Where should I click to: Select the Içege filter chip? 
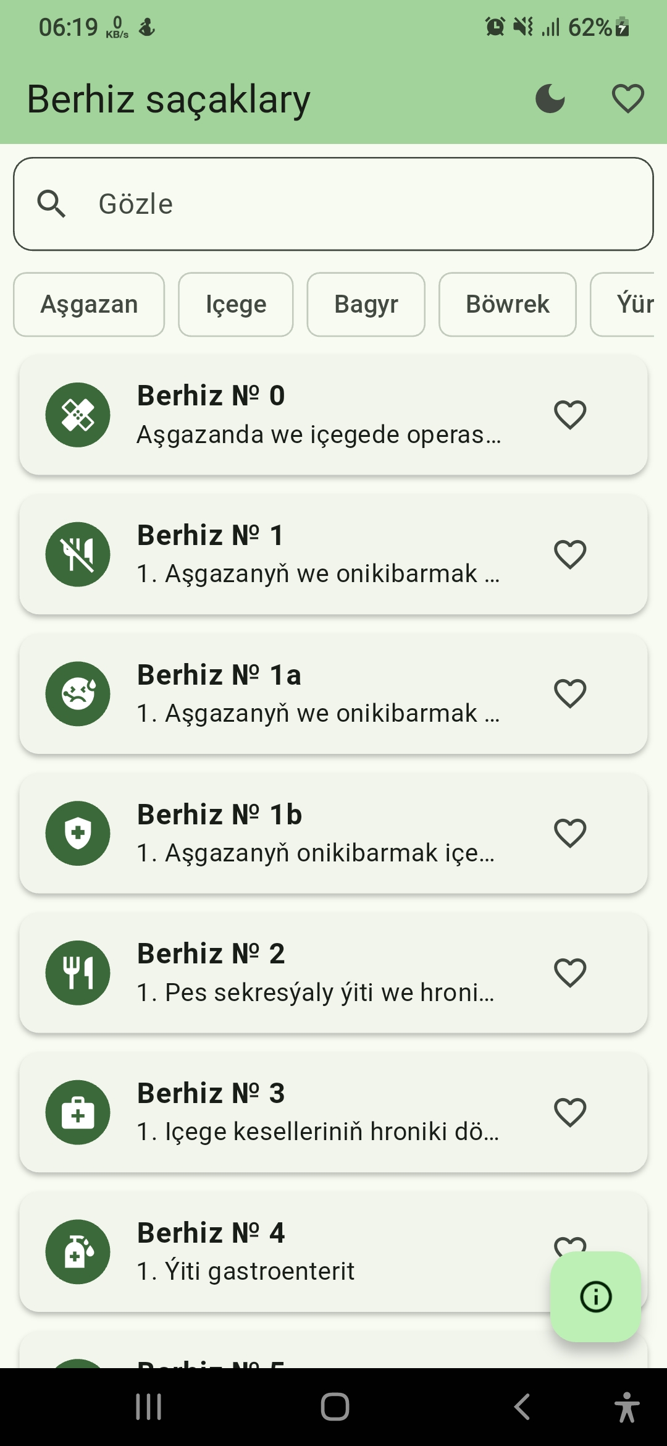pyautogui.click(x=236, y=305)
